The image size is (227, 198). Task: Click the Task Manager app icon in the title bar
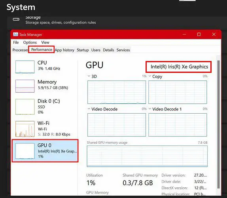[x=15, y=34]
